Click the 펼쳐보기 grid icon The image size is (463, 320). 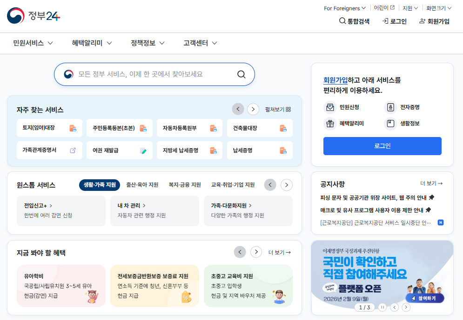point(288,109)
